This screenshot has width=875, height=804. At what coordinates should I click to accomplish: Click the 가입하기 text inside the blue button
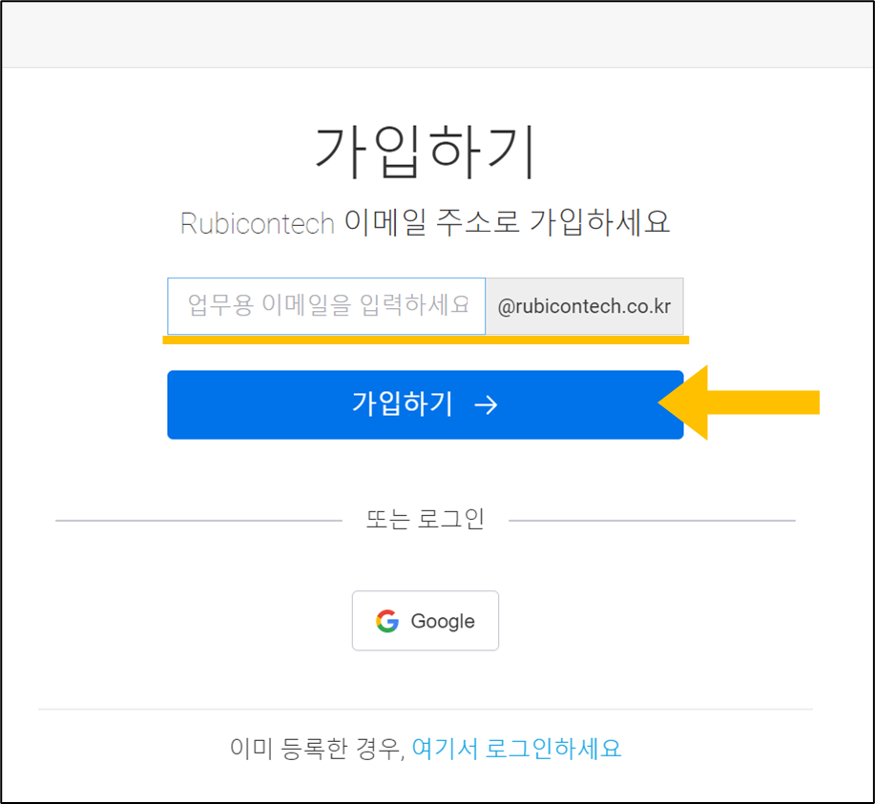(402, 404)
